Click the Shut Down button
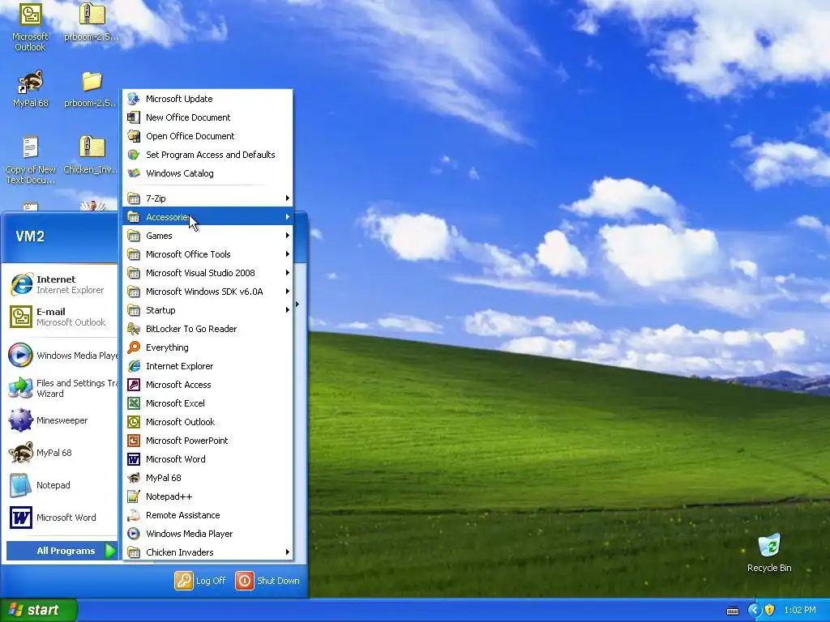Viewport: 830px width, 622px height. pyautogui.click(x=267, y=581)
